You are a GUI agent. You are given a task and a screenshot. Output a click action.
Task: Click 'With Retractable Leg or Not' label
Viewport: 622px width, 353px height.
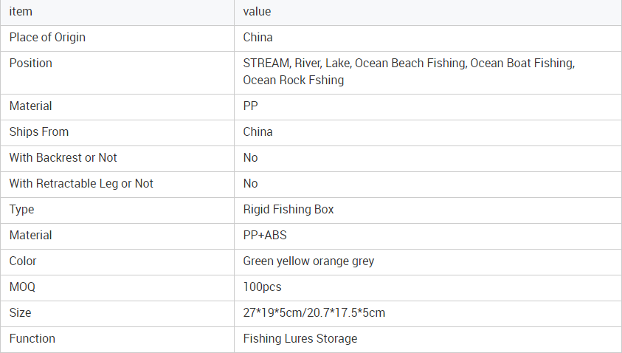[x=81, y=183]
